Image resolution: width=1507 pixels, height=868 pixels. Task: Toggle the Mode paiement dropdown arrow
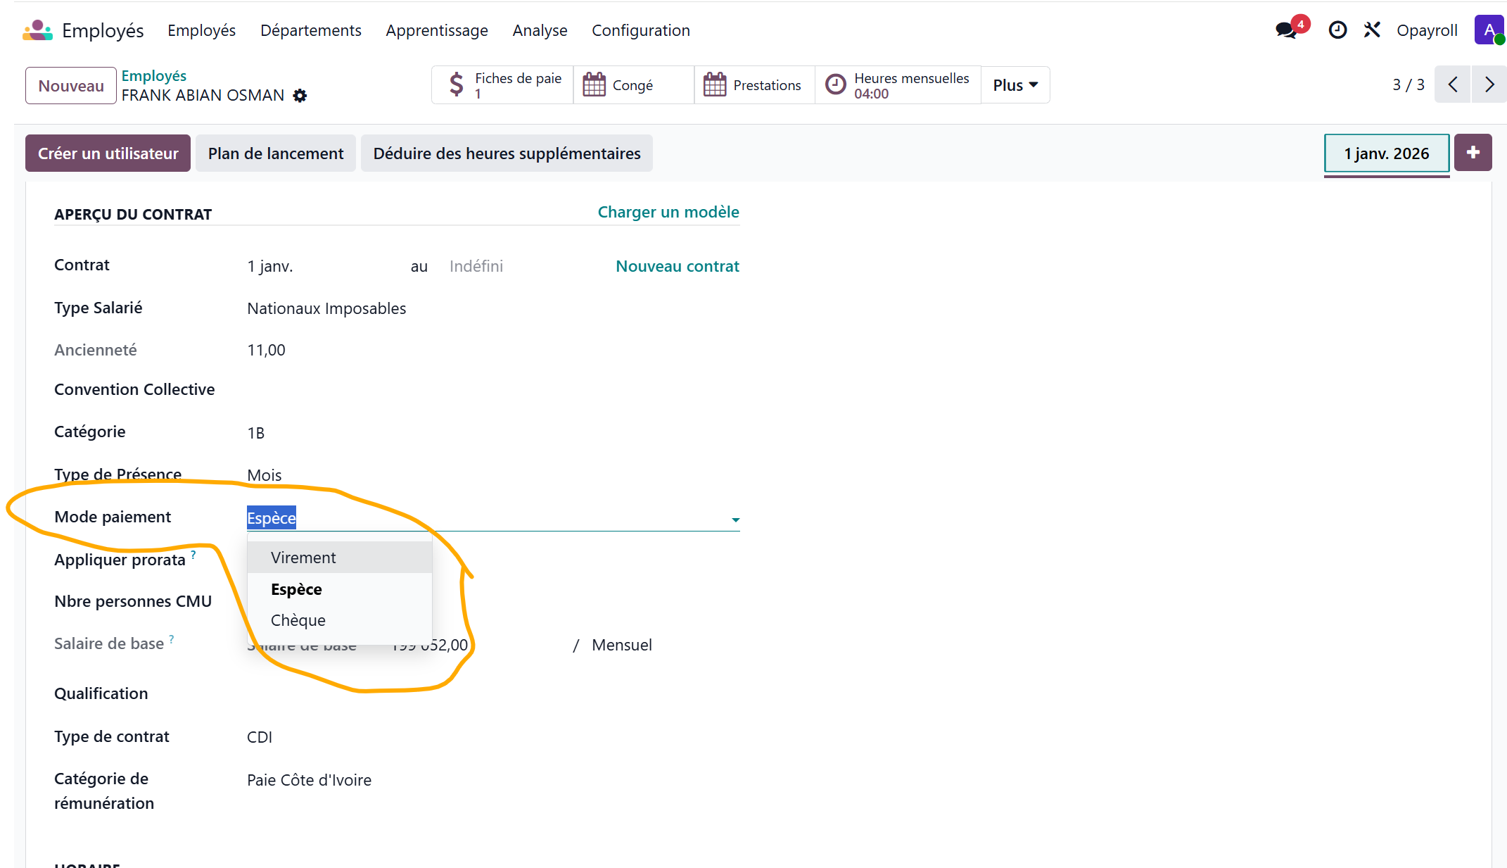click(x=735, y=520)
